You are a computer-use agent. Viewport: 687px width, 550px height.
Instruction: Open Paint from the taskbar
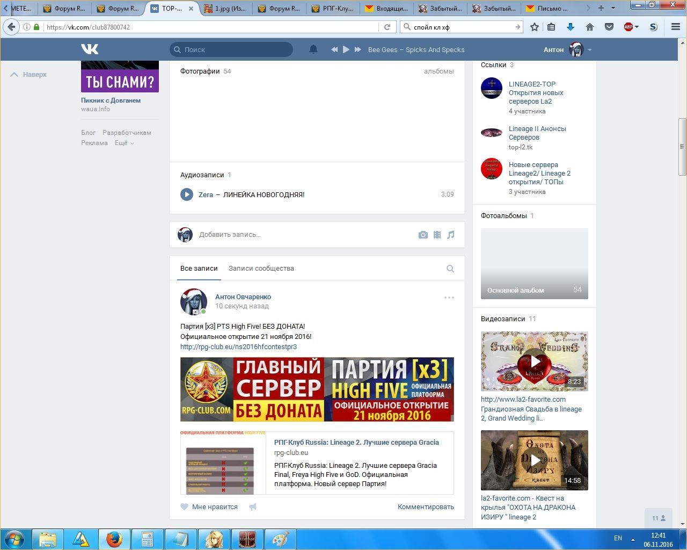(281, 539)
